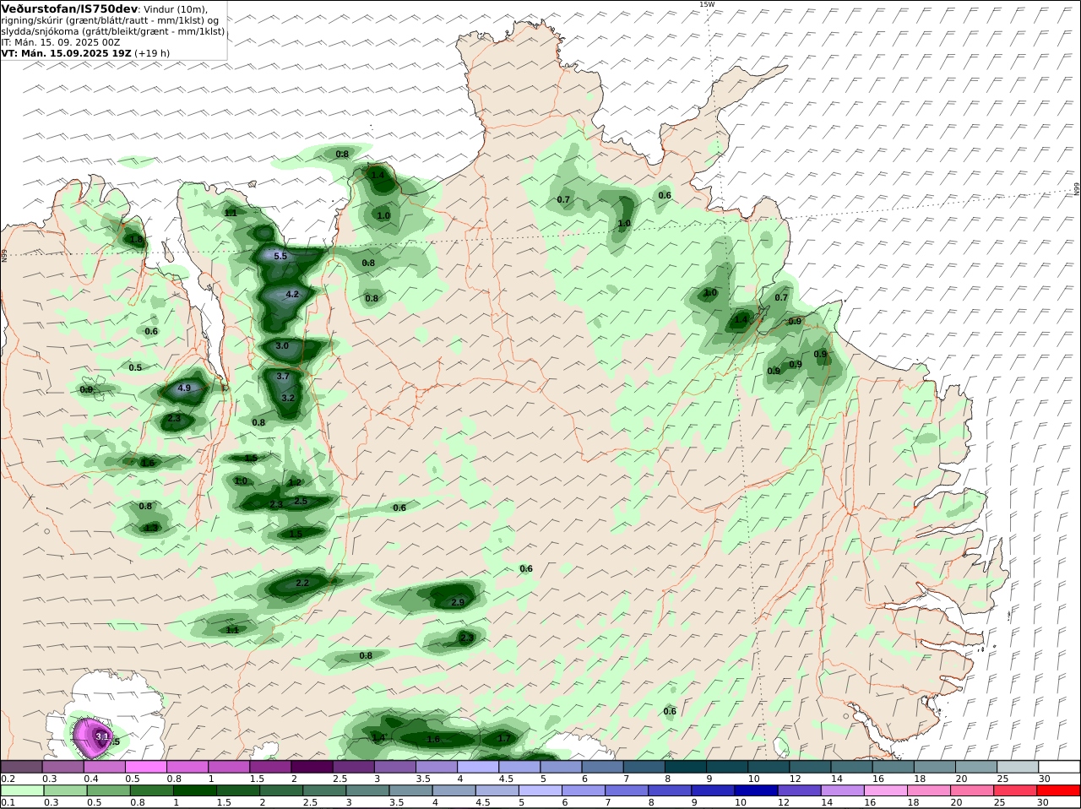This screenshot has width=1081, height=809.
Task: Click the 3.2 precipitation value
Action: click(288, 398)
